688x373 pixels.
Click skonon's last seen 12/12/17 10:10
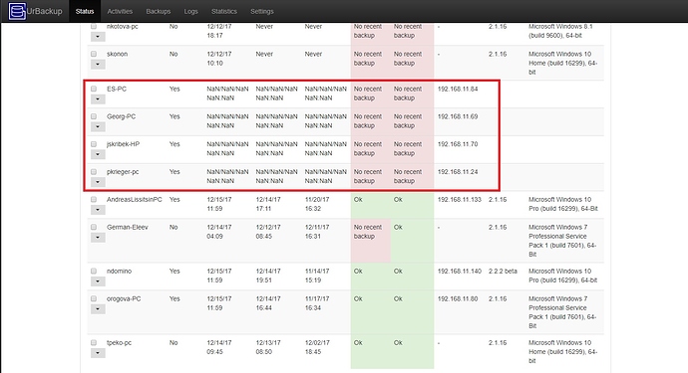click(219, 59)
